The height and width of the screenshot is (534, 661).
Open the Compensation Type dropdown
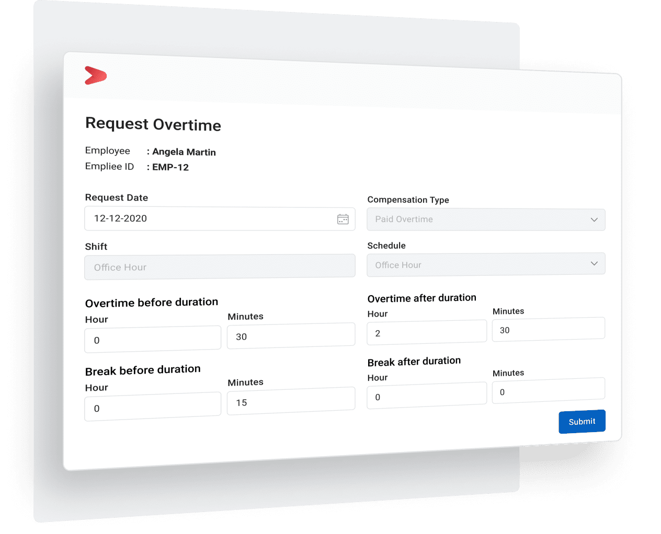click(x=486, y=219)
